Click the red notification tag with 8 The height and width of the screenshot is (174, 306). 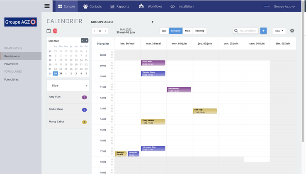[x=55, y=31]
